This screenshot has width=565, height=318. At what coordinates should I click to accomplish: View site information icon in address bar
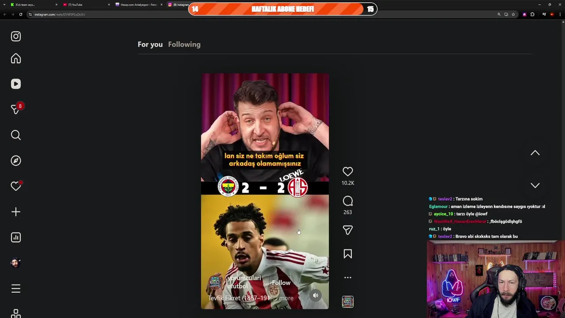[x=30, y=14]
